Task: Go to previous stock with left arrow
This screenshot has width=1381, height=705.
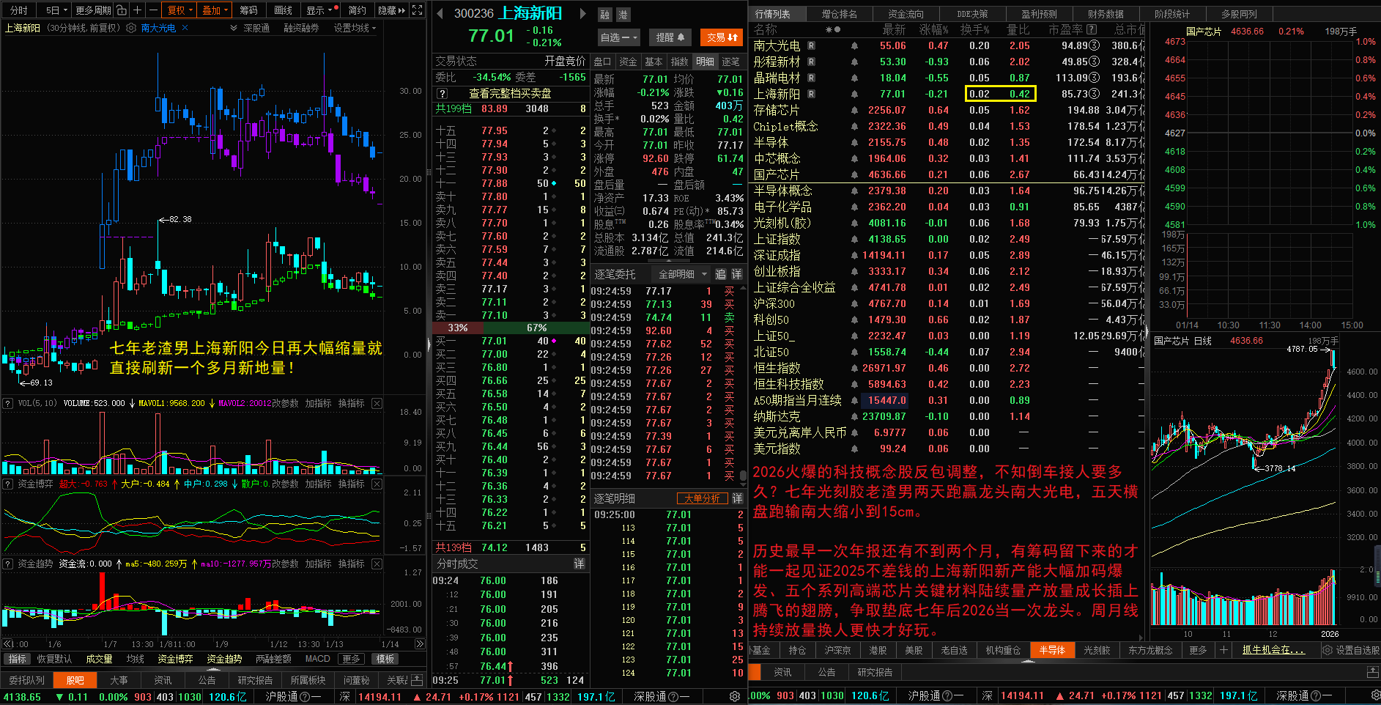Action: (x=440, y=13)
